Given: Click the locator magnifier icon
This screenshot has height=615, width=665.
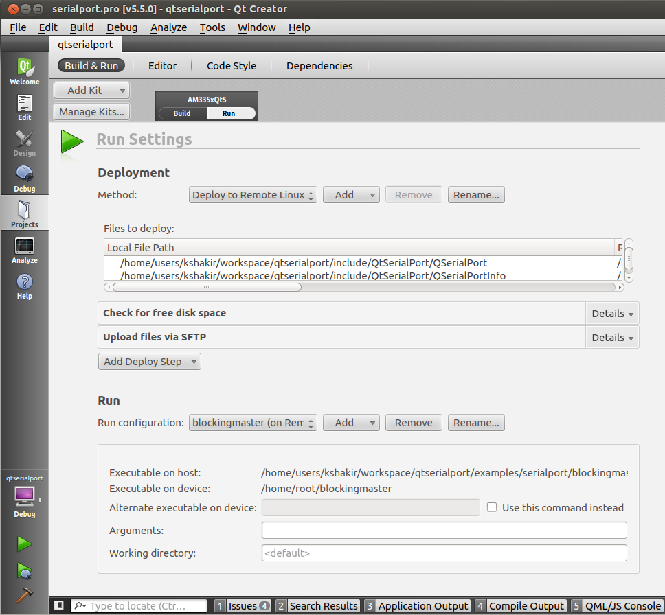Looking at the screenshot, I should (79, 605).
